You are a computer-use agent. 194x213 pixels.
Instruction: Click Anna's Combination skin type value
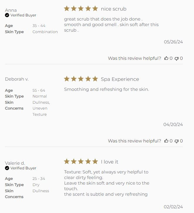[45, 32]
